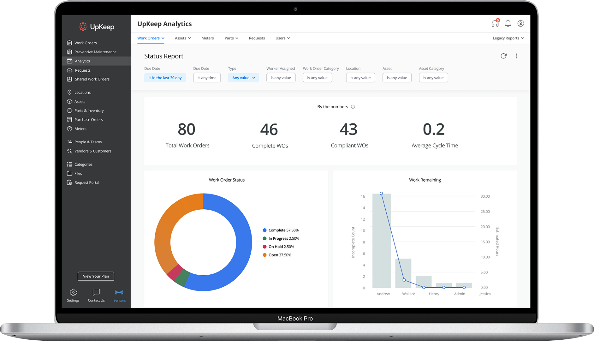The width and height of the screenshot is (594, 341).
Task: Click the Assets cube icon
Action: pyautogui.click(x=69, y=102)
